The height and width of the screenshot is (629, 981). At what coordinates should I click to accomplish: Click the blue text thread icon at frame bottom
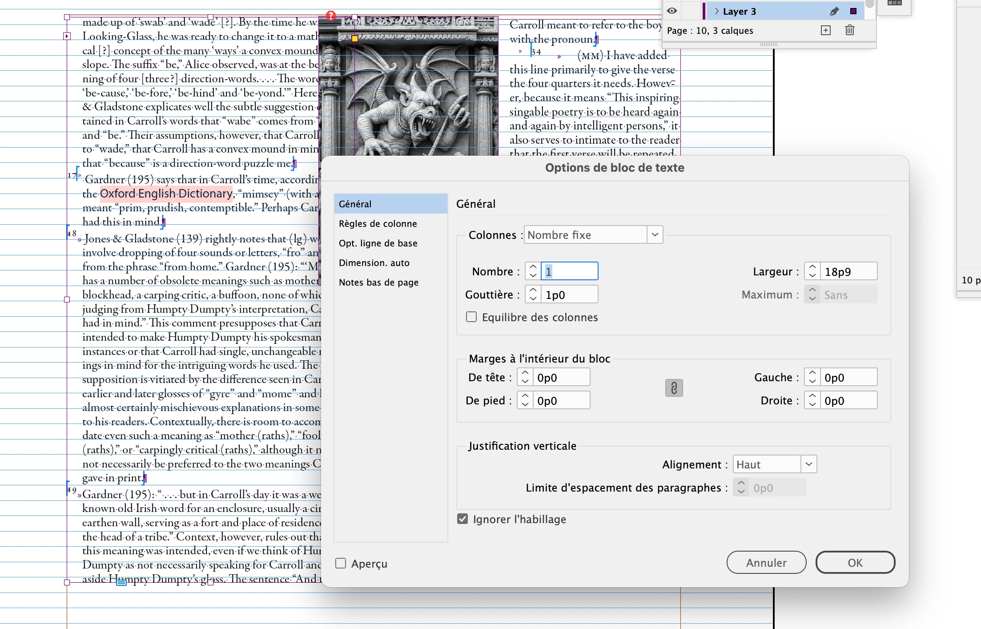pos(121,582)
